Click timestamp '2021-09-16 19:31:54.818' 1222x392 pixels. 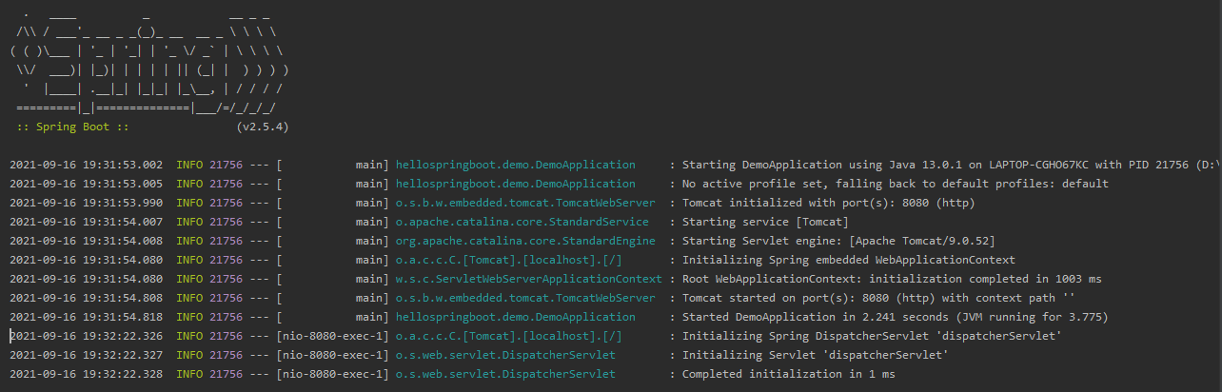click(x=87, y=317)
